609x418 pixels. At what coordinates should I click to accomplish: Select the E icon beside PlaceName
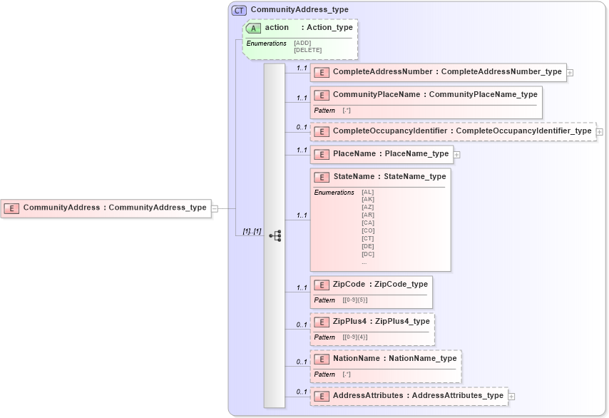tap(320, 154)
